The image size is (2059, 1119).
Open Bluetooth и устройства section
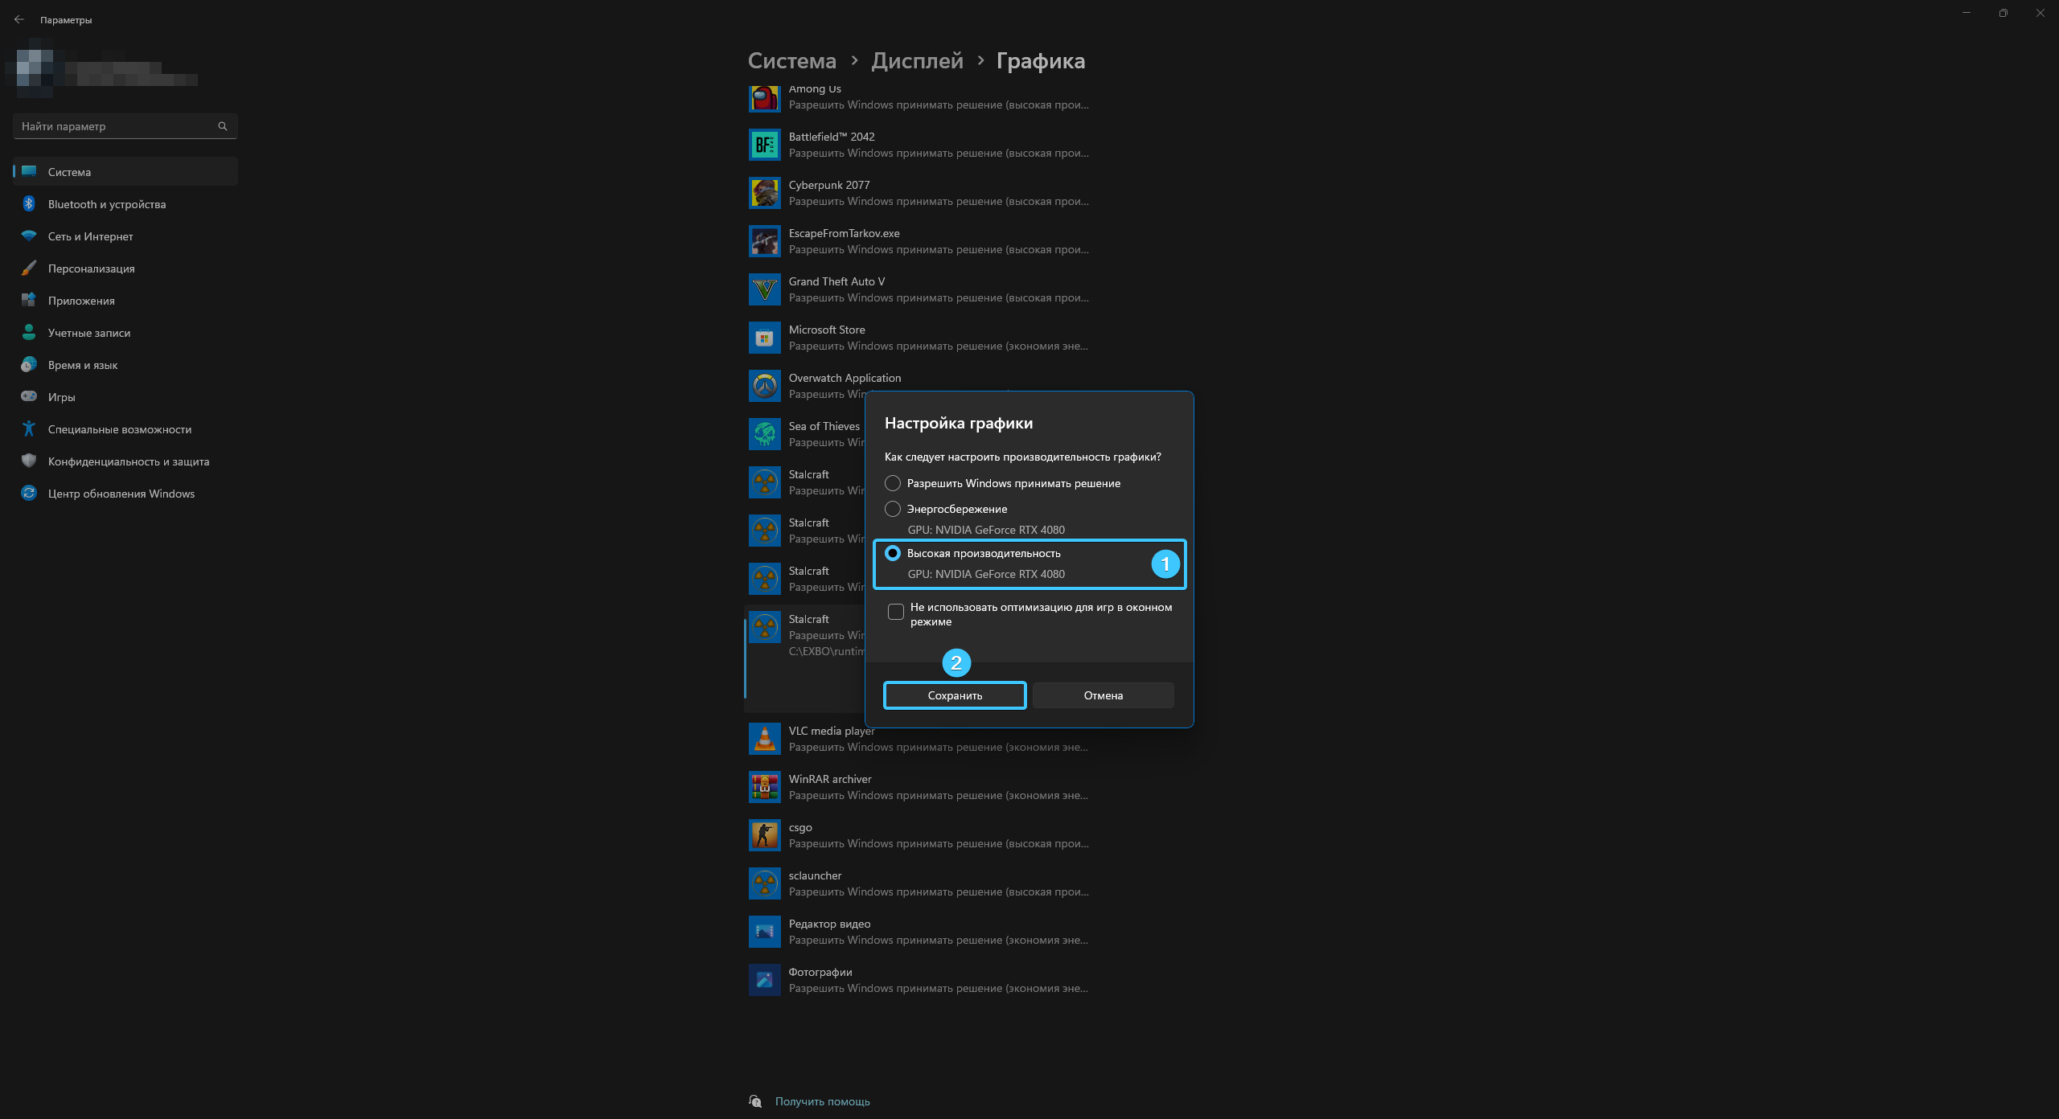point(125,204)
